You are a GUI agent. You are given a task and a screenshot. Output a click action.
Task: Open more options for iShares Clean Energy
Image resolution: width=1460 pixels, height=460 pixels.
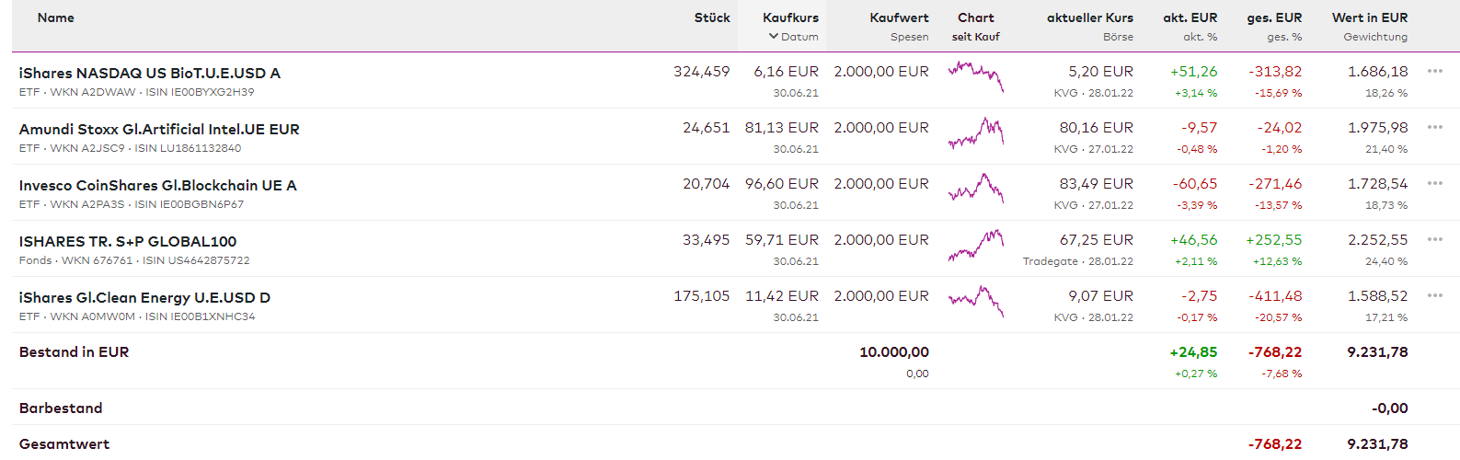tap(1434, 295)
